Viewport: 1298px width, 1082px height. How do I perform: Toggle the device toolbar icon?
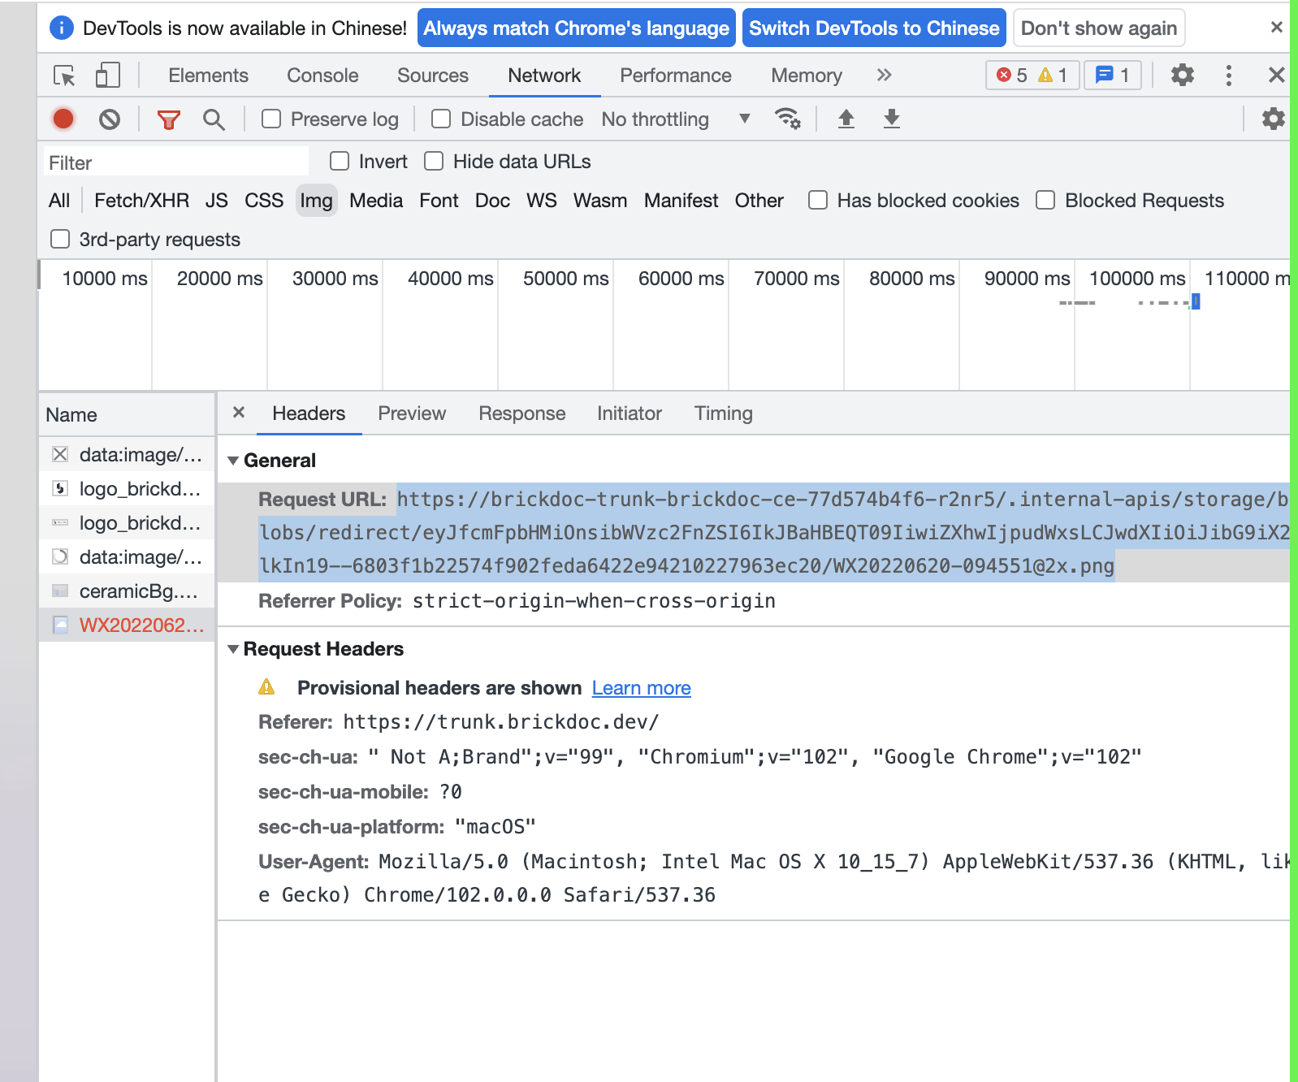click(107, 76)
